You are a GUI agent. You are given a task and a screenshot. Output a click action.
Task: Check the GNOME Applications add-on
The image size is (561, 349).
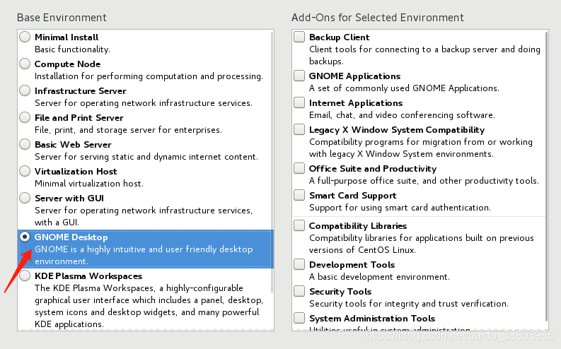tap(300, 76)
